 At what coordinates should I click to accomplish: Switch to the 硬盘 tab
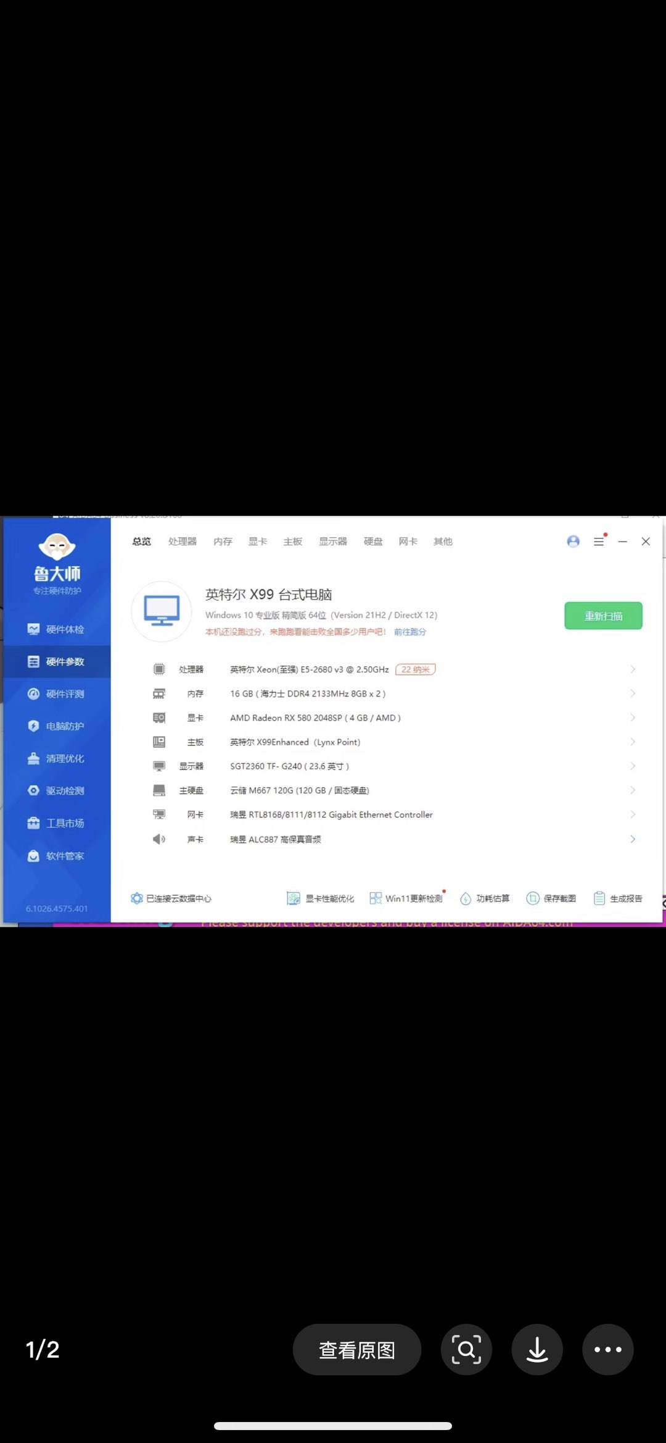(x=372, y=542)
